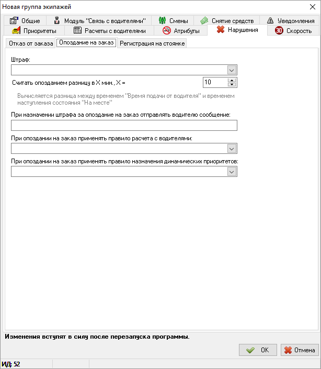Click the calculator icon for Расчеты с водителями
321x369 pixels.
pyautogui.click(x=77, y=30)
